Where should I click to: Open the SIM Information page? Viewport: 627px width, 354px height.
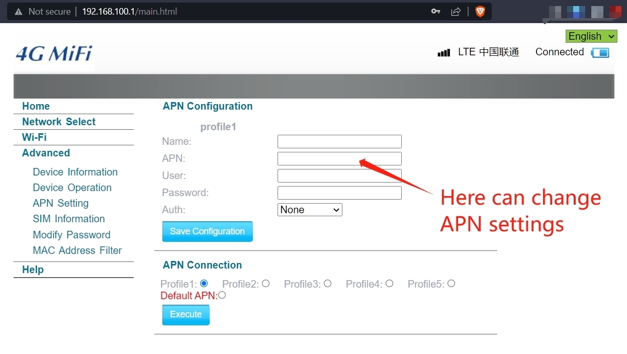pos(69,219)
